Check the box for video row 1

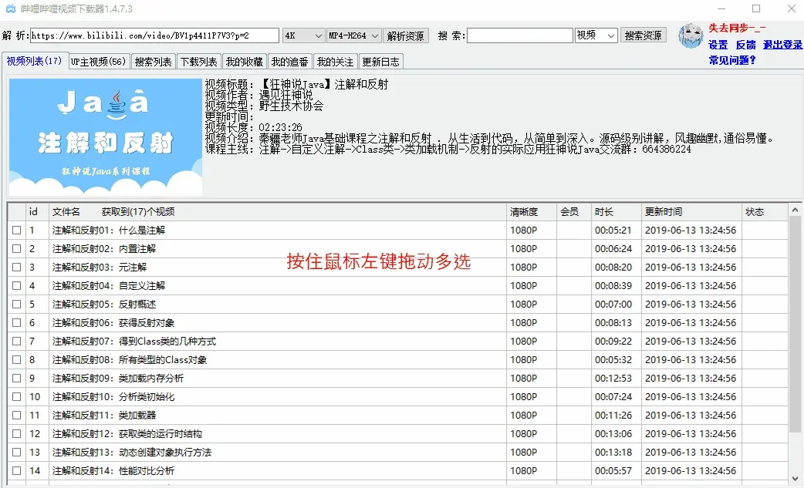(17, 231)
